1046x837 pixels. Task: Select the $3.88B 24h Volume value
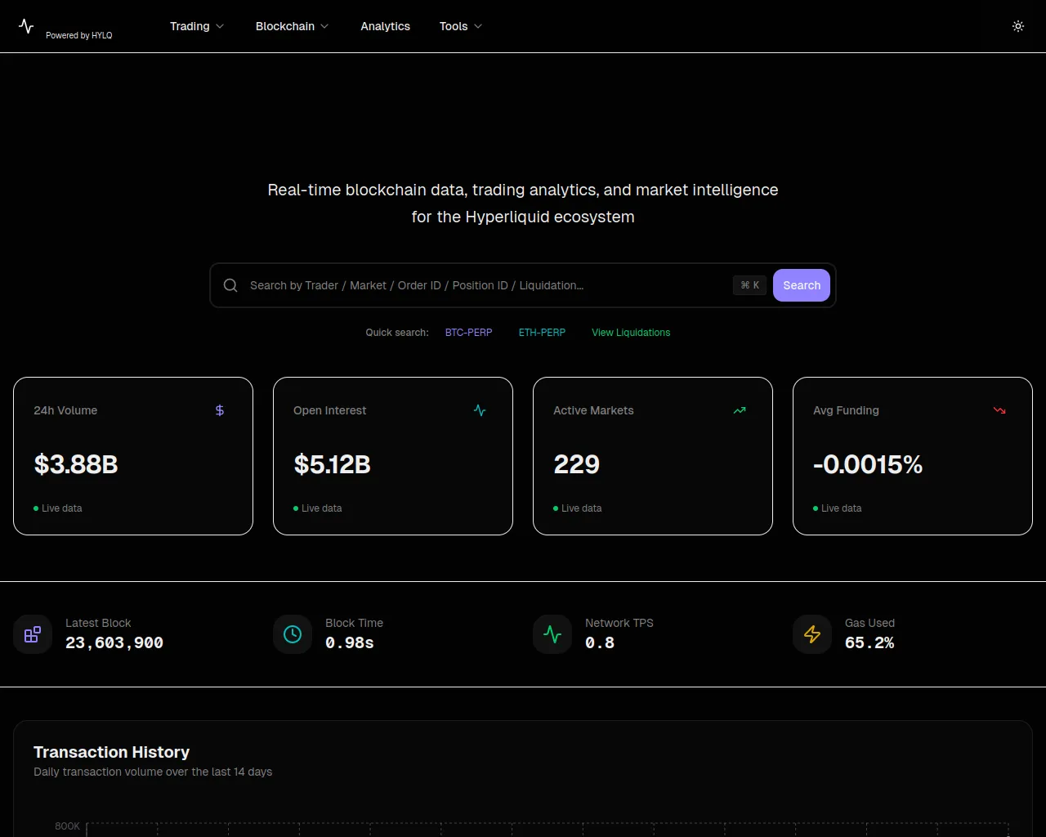click(76, 464)
